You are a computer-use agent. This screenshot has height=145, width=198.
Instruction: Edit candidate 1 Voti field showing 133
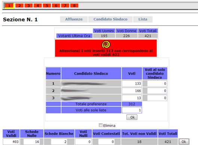[x=132, y=84]
